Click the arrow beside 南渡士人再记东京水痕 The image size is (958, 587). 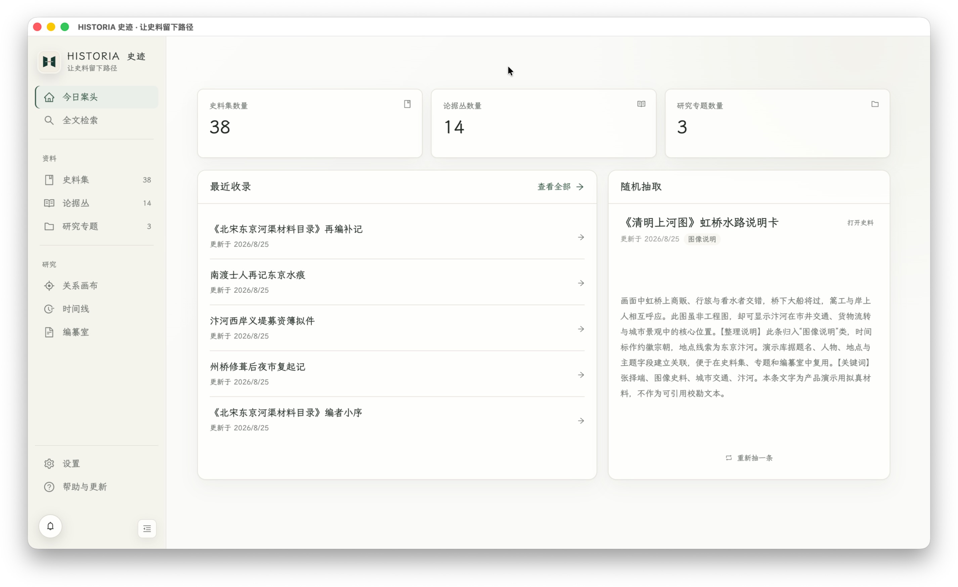point(581,283)
